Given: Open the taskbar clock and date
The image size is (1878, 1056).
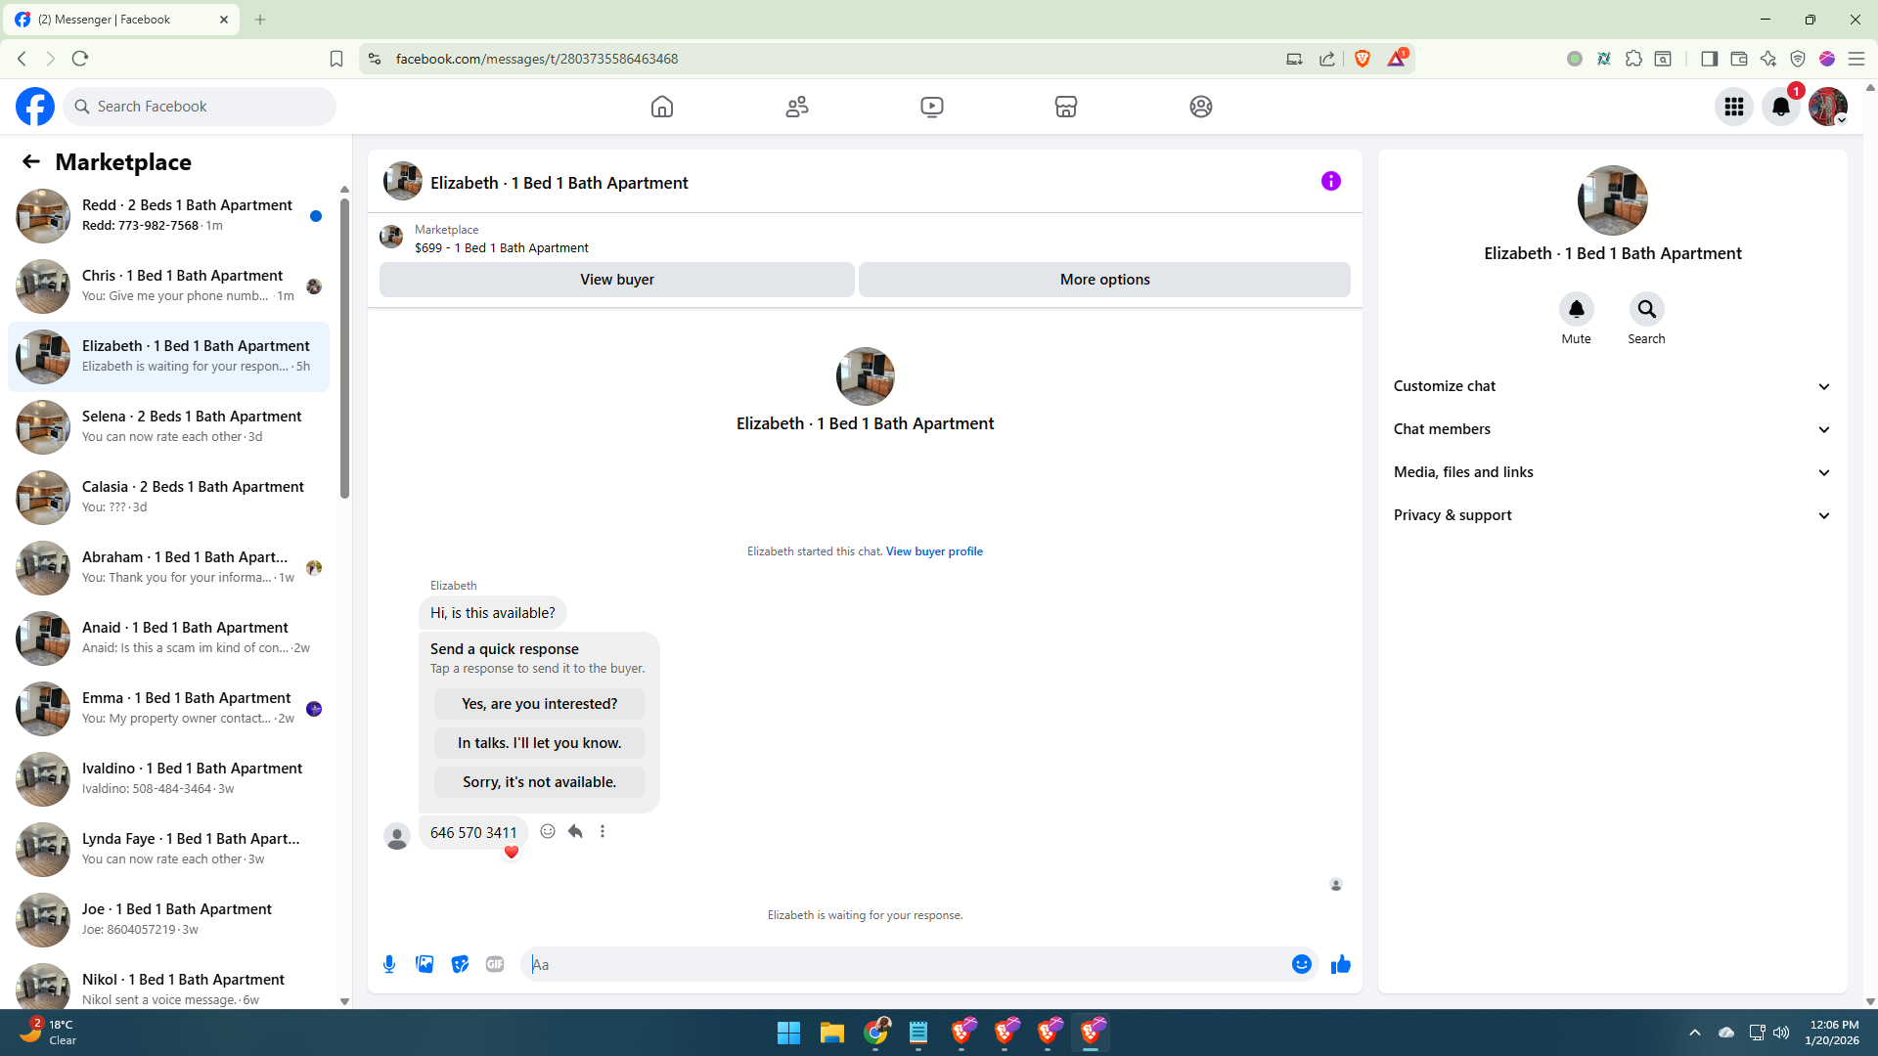Looking at the screenshot, I should click(x=1834, y=1033).
